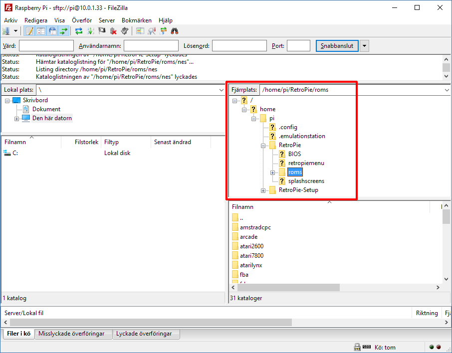
Task: Toggle directory comparison
Action: 152,31
